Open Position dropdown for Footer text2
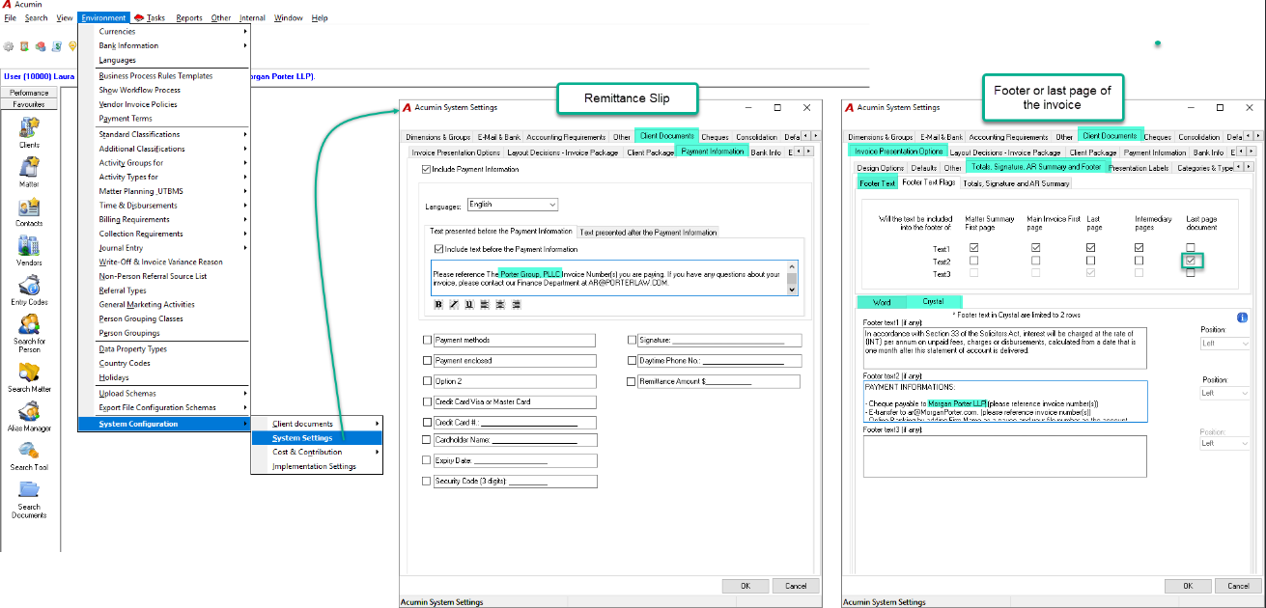Viewport: 1266px width, 608px height. coord(1225,393)
